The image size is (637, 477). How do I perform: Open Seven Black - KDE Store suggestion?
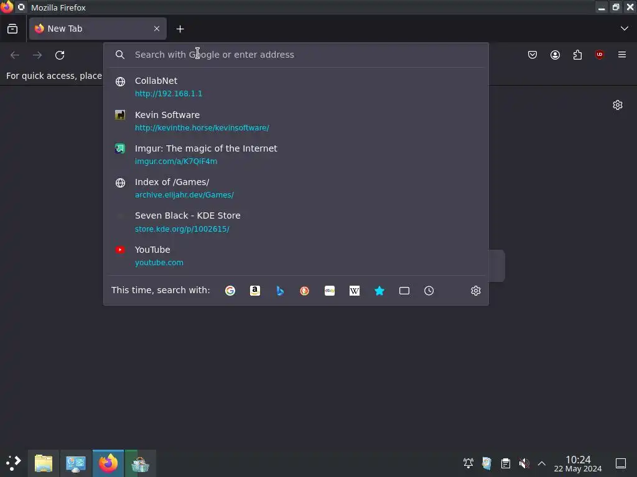click(x=295, y=222)
